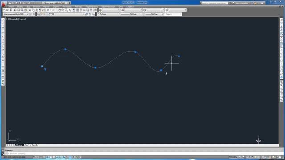Switch to the Лист1 layout tab
Viewport: 285px width, 160px height.
click(x=27, y=145)
